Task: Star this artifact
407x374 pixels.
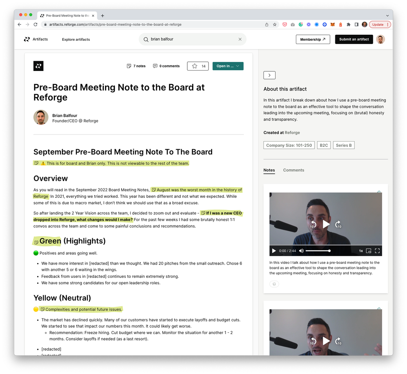Action: 198,66
